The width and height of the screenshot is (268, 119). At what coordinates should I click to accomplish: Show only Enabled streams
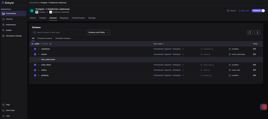pos(45,38)
